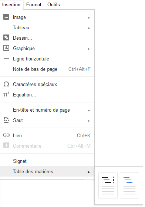Viewport: 145px width, 207px height.
Task: Click the Graphique chart icon
Action: tap(6, 48)
